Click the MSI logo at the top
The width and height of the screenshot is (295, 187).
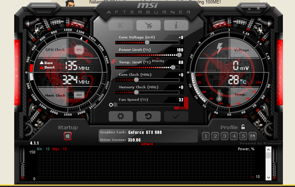click(x=147, y=5)
